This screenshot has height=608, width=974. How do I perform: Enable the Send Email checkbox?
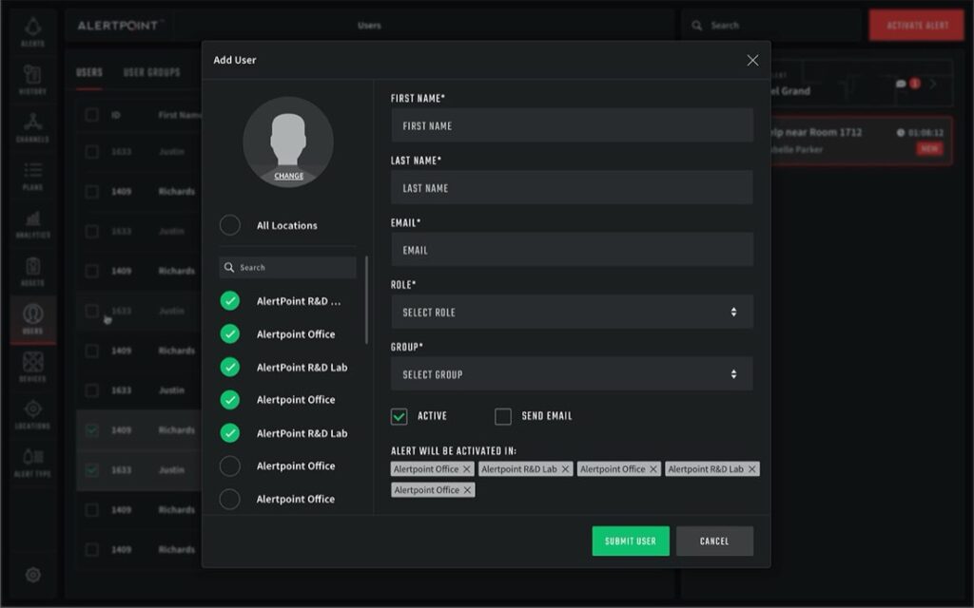[x=502, y=416]
